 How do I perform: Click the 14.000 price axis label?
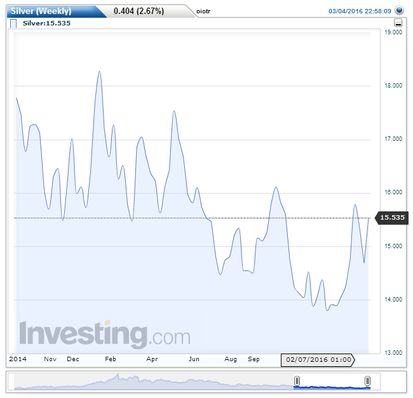[393, 300]
